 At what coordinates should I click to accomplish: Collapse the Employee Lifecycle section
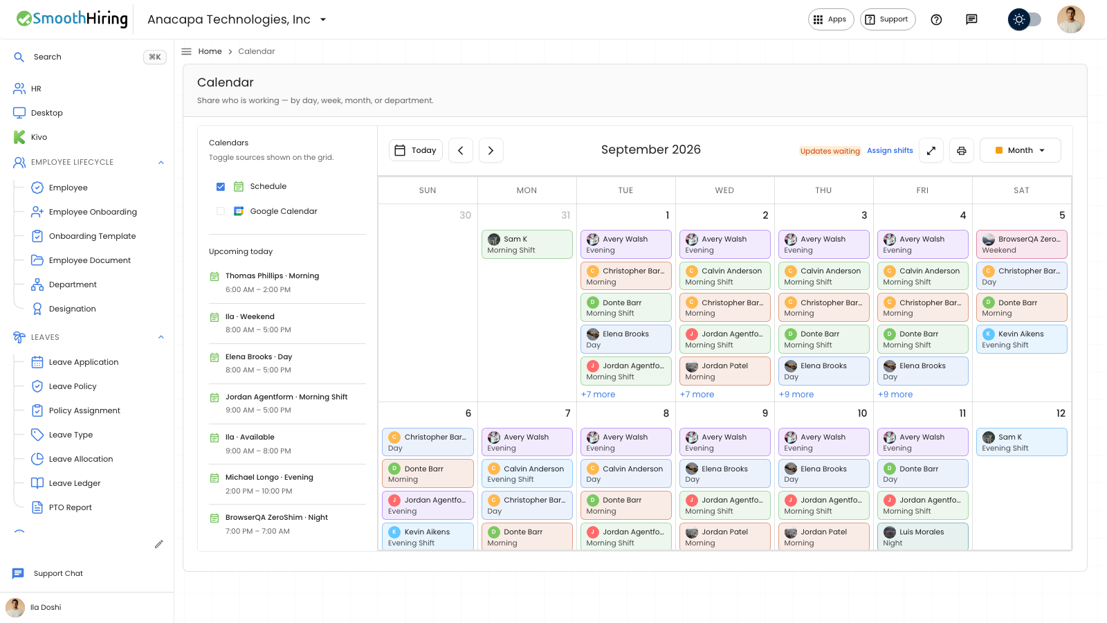coord(161,163)
